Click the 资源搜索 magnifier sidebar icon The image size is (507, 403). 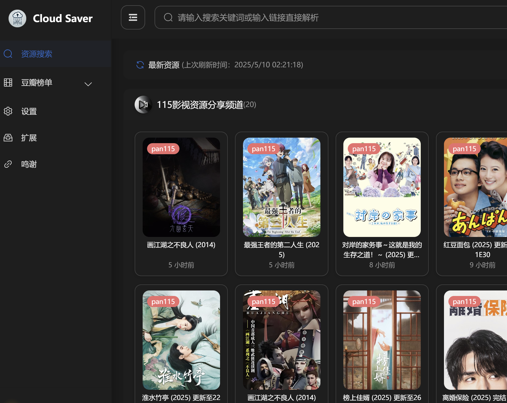click(x=8, y=54)
